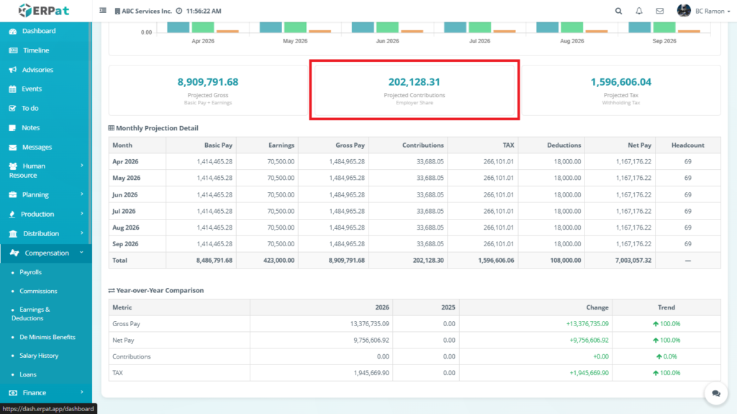
Task: Click the Headcount column header
Action: click(x=687, y=145)
